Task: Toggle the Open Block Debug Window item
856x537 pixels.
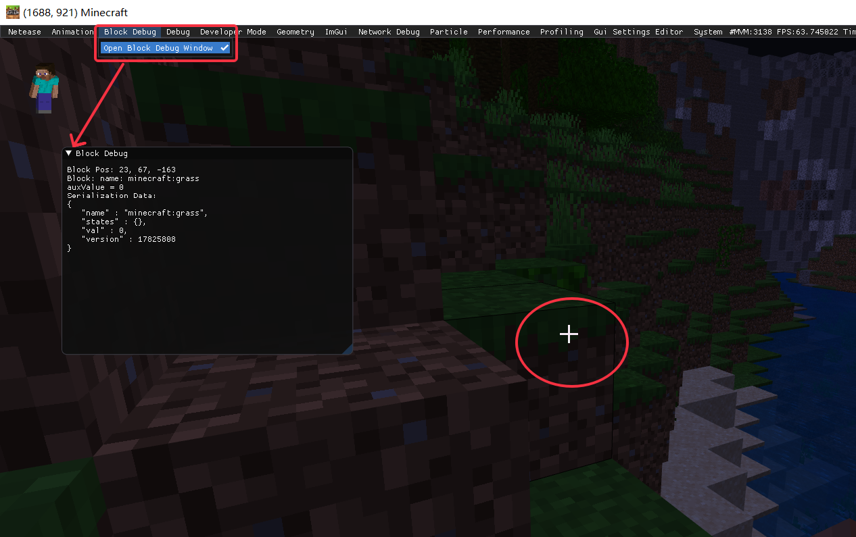Action: pyautogui.click(x=166, y=48)
